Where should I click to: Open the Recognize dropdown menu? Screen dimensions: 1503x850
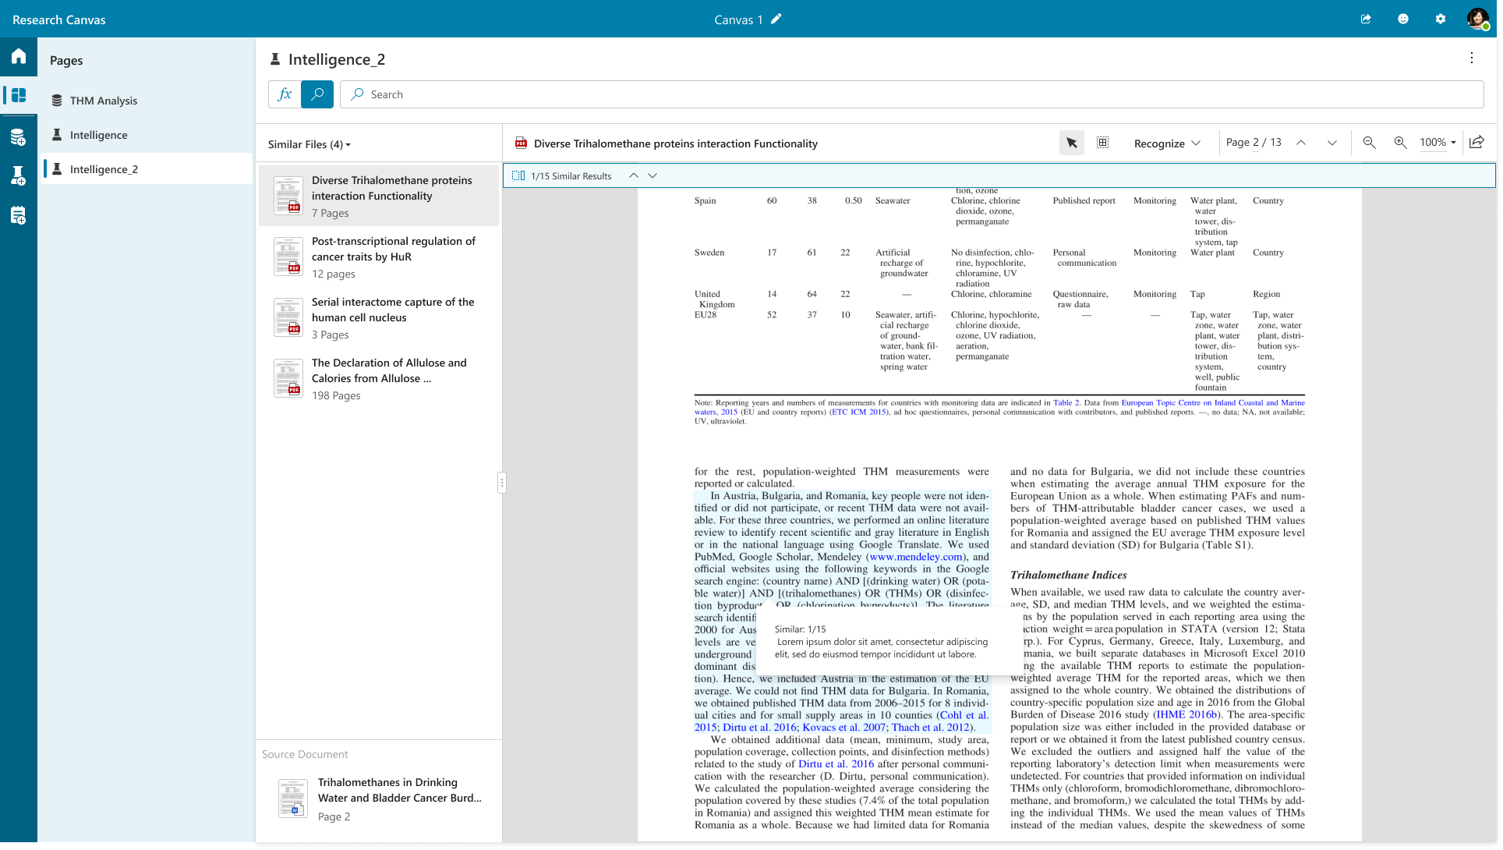[x=1167, y=143]
